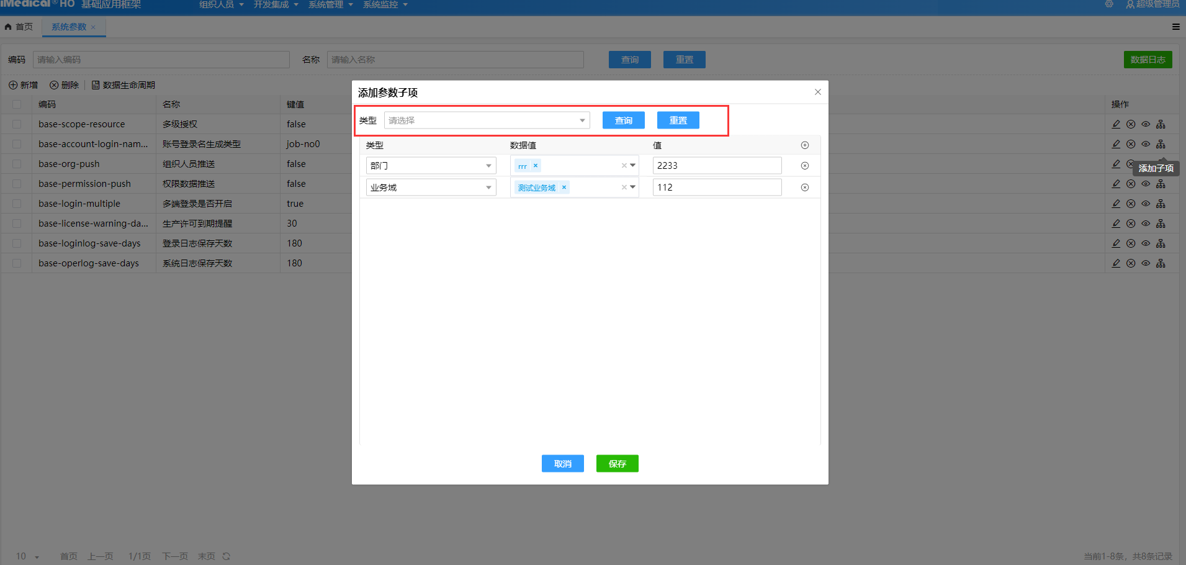Click the pagination refresh icon
This screenshot has height=565, width=1186.
[x=227, y=556]
